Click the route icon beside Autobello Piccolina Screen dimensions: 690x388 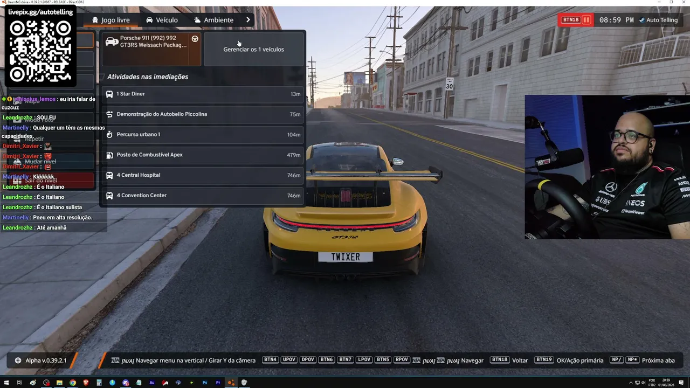109,114
